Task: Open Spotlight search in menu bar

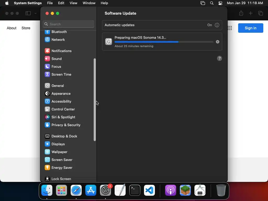Action: tap(211, 3)
